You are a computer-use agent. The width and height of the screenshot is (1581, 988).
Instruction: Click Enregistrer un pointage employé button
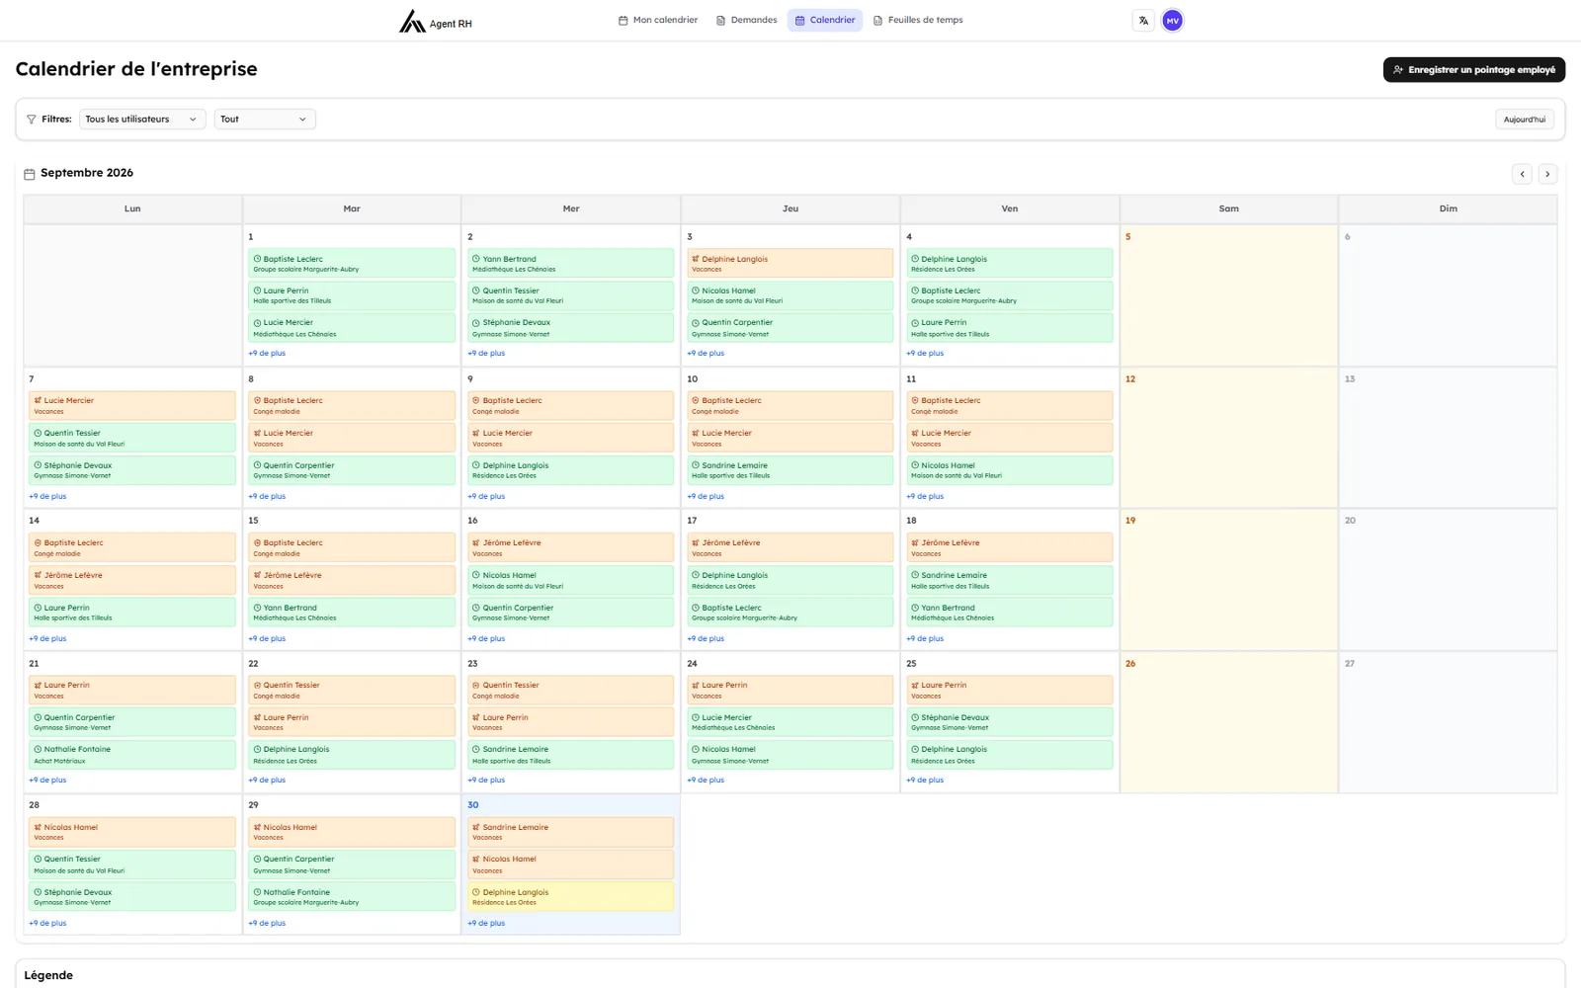[x=1474, y=70]
